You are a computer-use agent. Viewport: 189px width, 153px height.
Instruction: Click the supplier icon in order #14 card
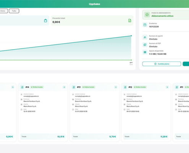(x=21, y=99)
